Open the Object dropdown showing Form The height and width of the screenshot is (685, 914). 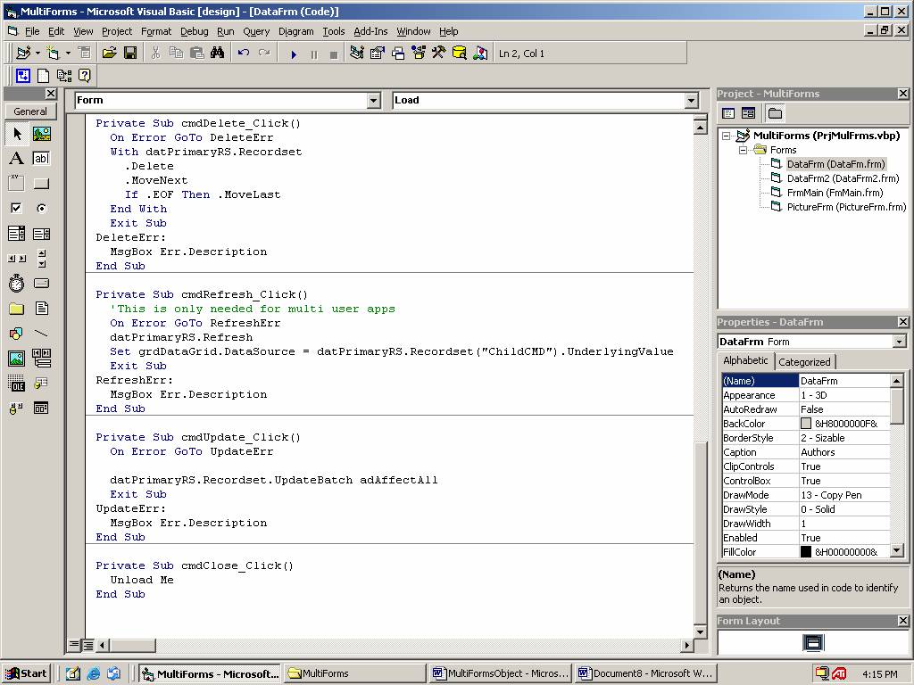click(374, 101)
